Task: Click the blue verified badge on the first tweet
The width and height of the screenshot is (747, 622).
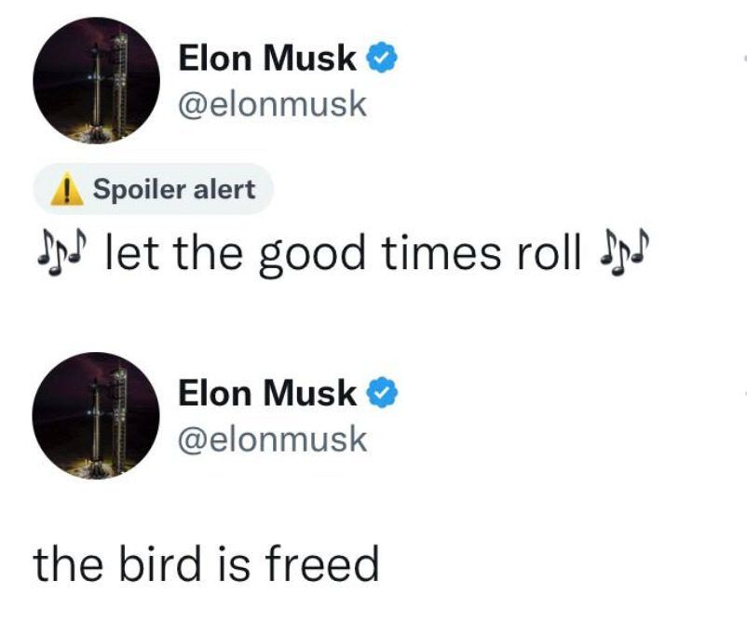Action: (382, 57)
